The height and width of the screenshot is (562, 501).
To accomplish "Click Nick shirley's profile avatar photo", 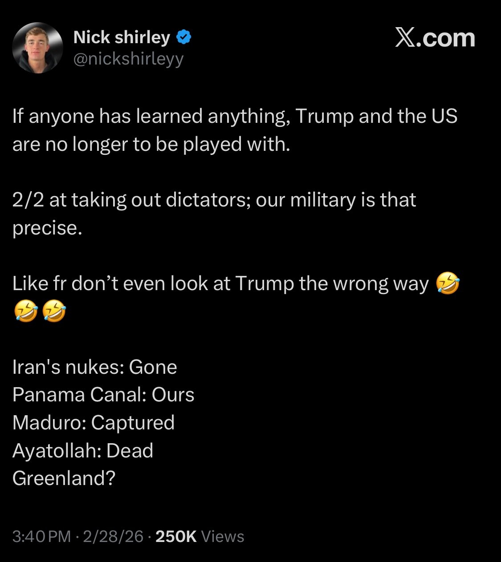I will click(x=37, y=48).
